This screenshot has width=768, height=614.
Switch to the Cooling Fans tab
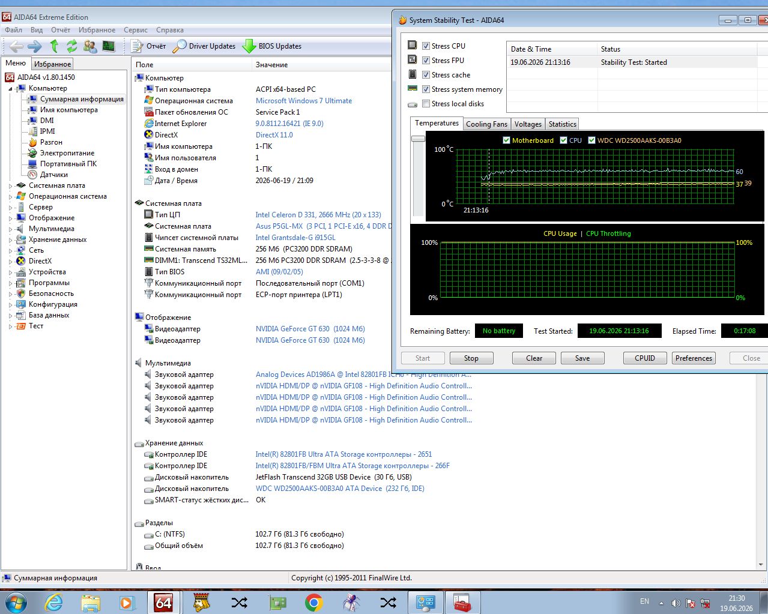(486, 124)
